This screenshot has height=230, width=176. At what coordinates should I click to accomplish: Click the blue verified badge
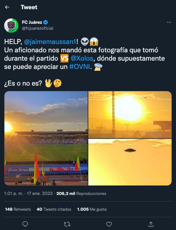(x=46, y=22)
